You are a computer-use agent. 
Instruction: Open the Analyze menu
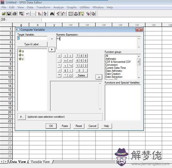tap(58, 7)
